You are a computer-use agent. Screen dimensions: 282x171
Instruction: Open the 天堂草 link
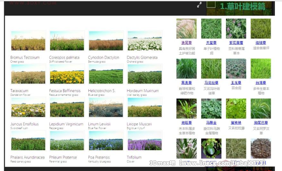[211, 43]
